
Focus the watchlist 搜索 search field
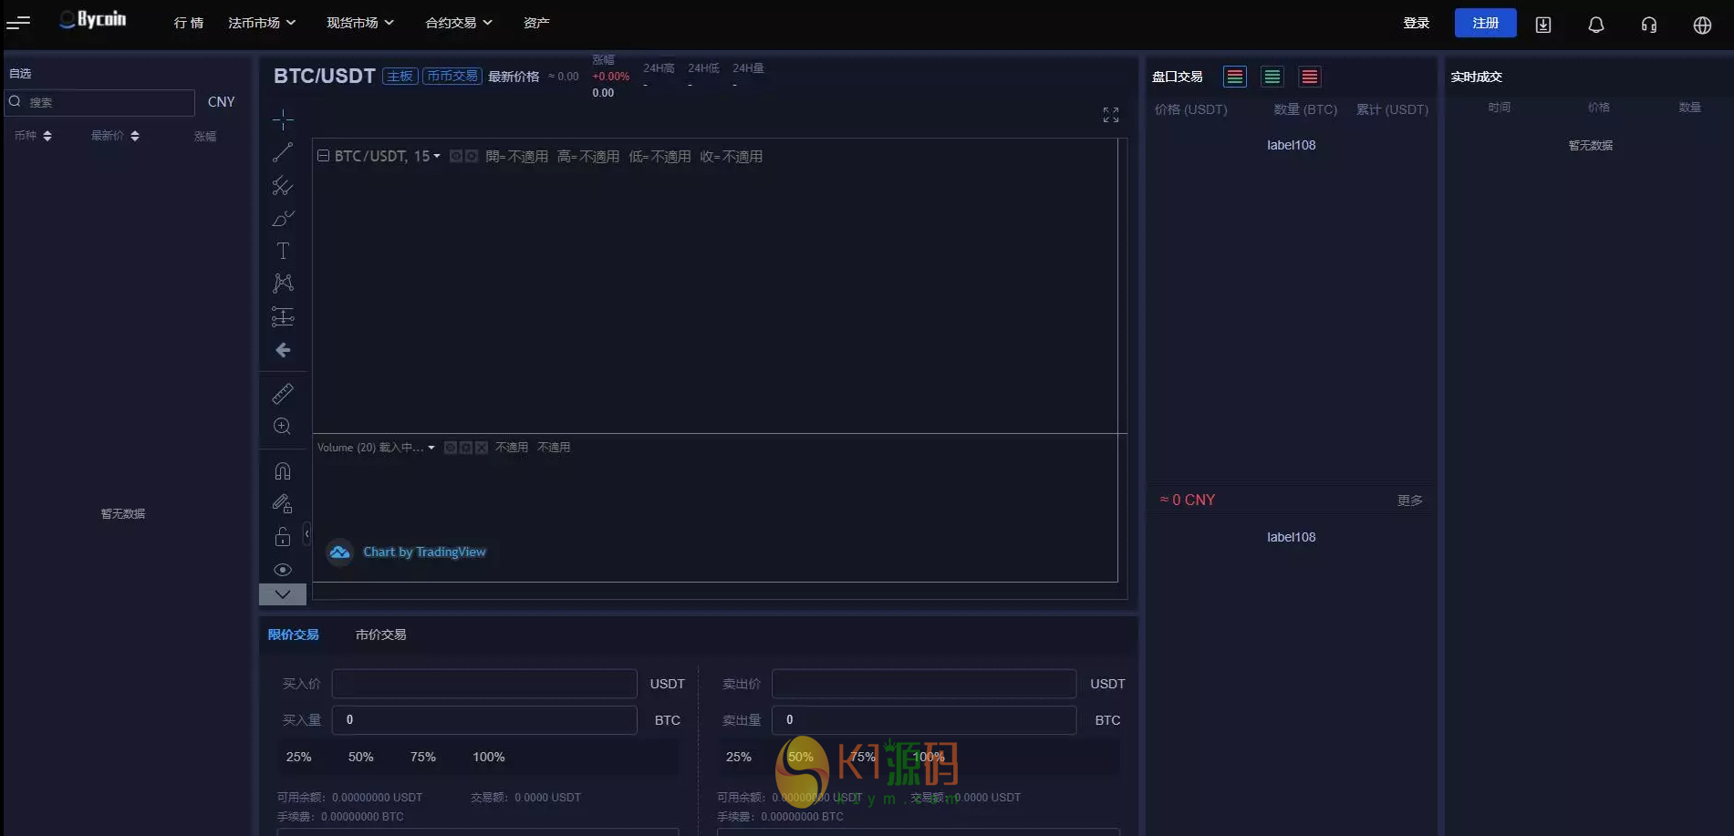(100, 102)
